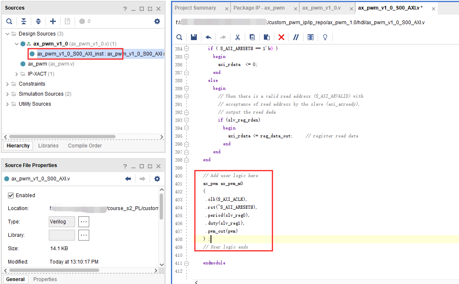459x284 pixels.
Task: Collapse the ax_pwm_v1_0 module node
Action: (17, 44)
